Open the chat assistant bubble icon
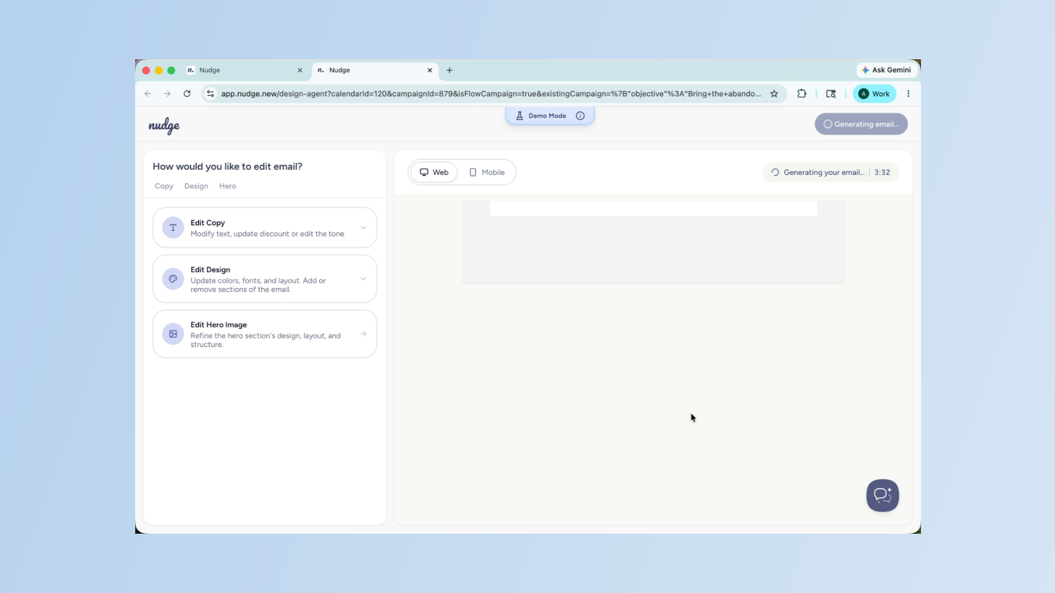 (882, 495)
